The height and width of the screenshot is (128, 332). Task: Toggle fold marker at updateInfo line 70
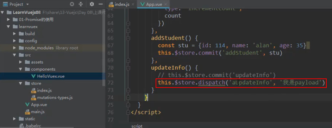tap(128, 68)
